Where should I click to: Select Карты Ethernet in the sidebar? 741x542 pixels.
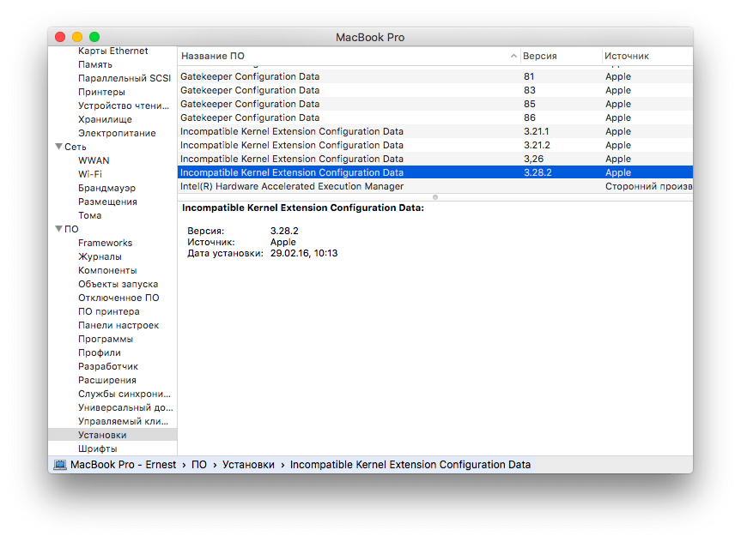(113, 51)
